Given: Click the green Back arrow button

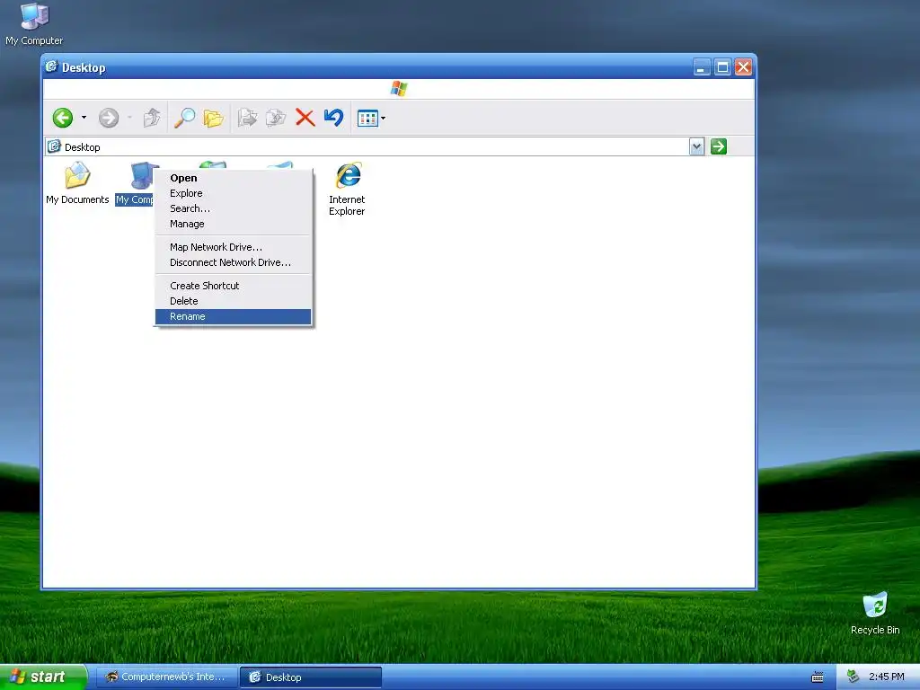Looking at the screenshot, I should click(x=63, y=118).
